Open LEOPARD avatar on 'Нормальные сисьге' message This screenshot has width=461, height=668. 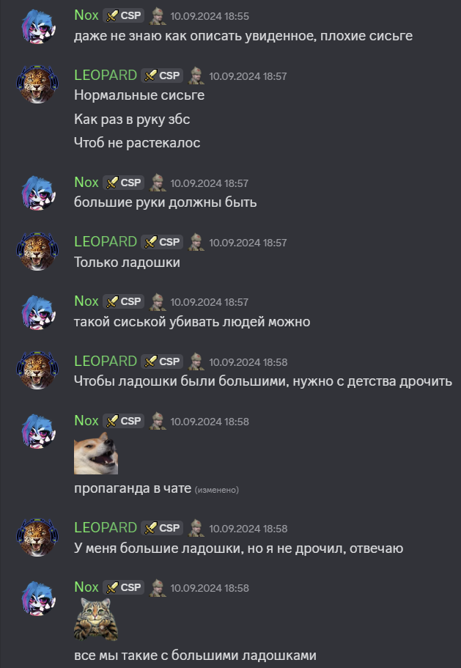[37, 84]
